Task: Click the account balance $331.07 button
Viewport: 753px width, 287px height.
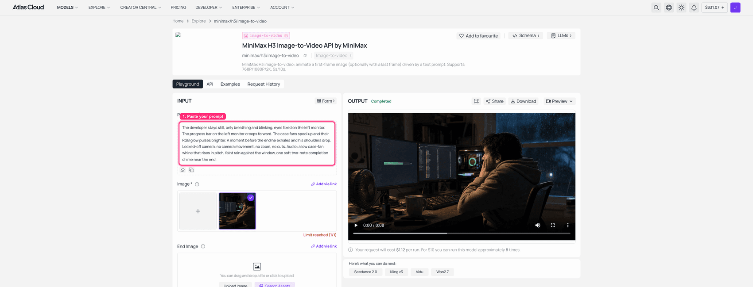Action: click(714, 8)
